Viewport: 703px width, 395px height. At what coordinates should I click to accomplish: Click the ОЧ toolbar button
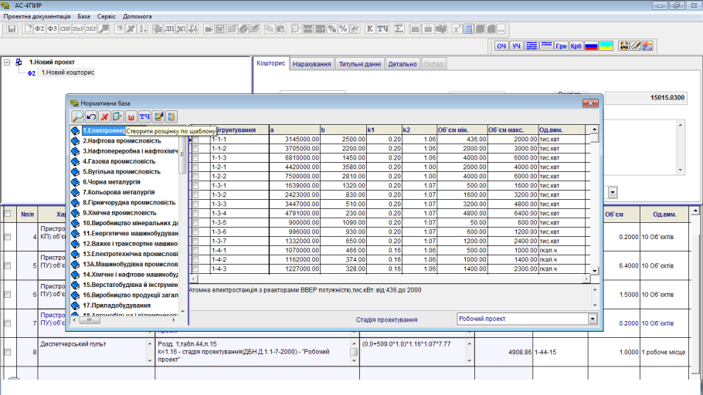coord(501,46)
